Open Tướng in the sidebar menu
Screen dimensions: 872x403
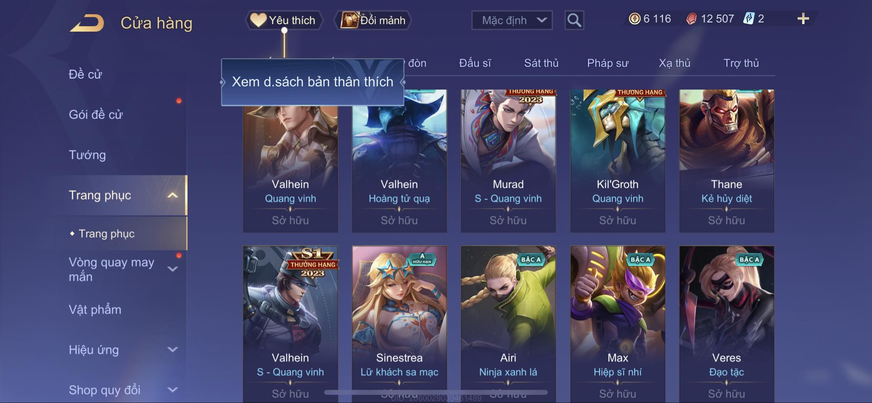pos(87,155)
